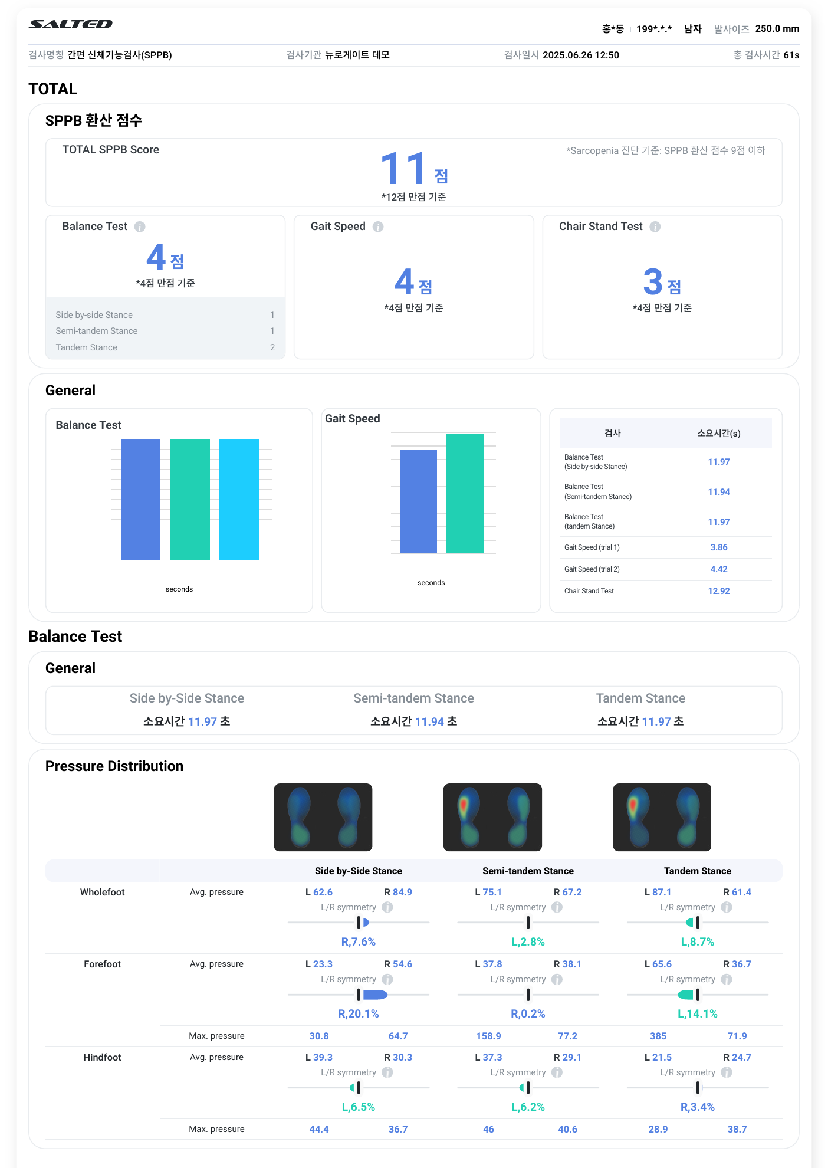Image resolution: width=828 pixels, height=1168 pixels.
Task: Click the info icon beside Gait Speed
Action: 378,227
